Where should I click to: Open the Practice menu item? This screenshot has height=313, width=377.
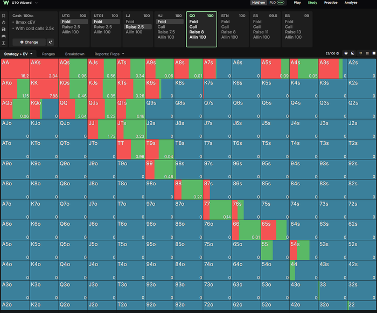click(x=331, y=3)
